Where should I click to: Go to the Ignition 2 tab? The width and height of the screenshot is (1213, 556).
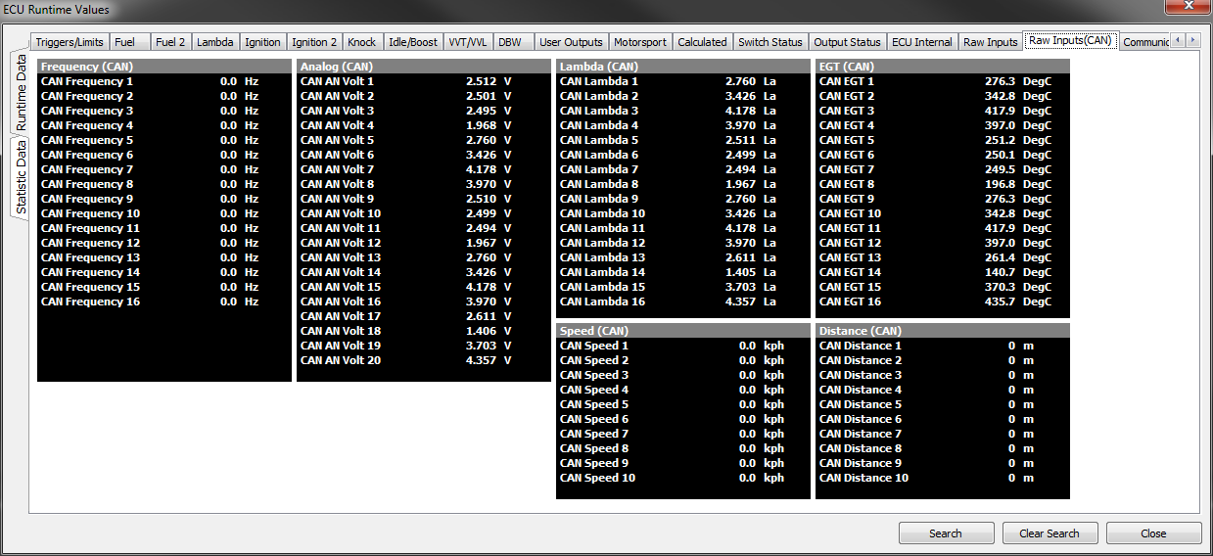(x=314, y=42)
